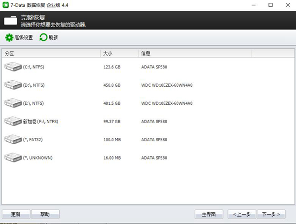The image size is (296, 224).
Task: Select the FAT32 partition drive icon
Action: pyautogui.click(x=13, y=139)
